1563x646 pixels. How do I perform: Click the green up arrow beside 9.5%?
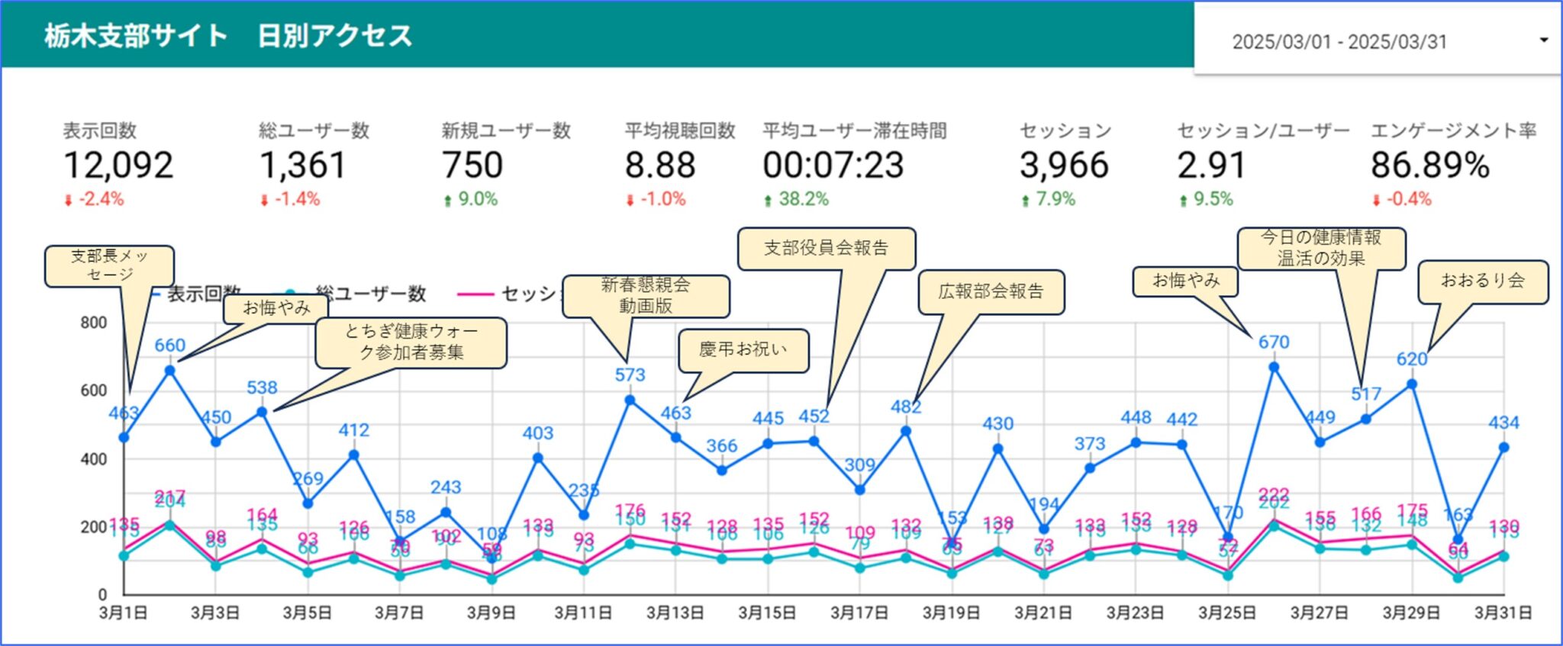coord(1183,201)
